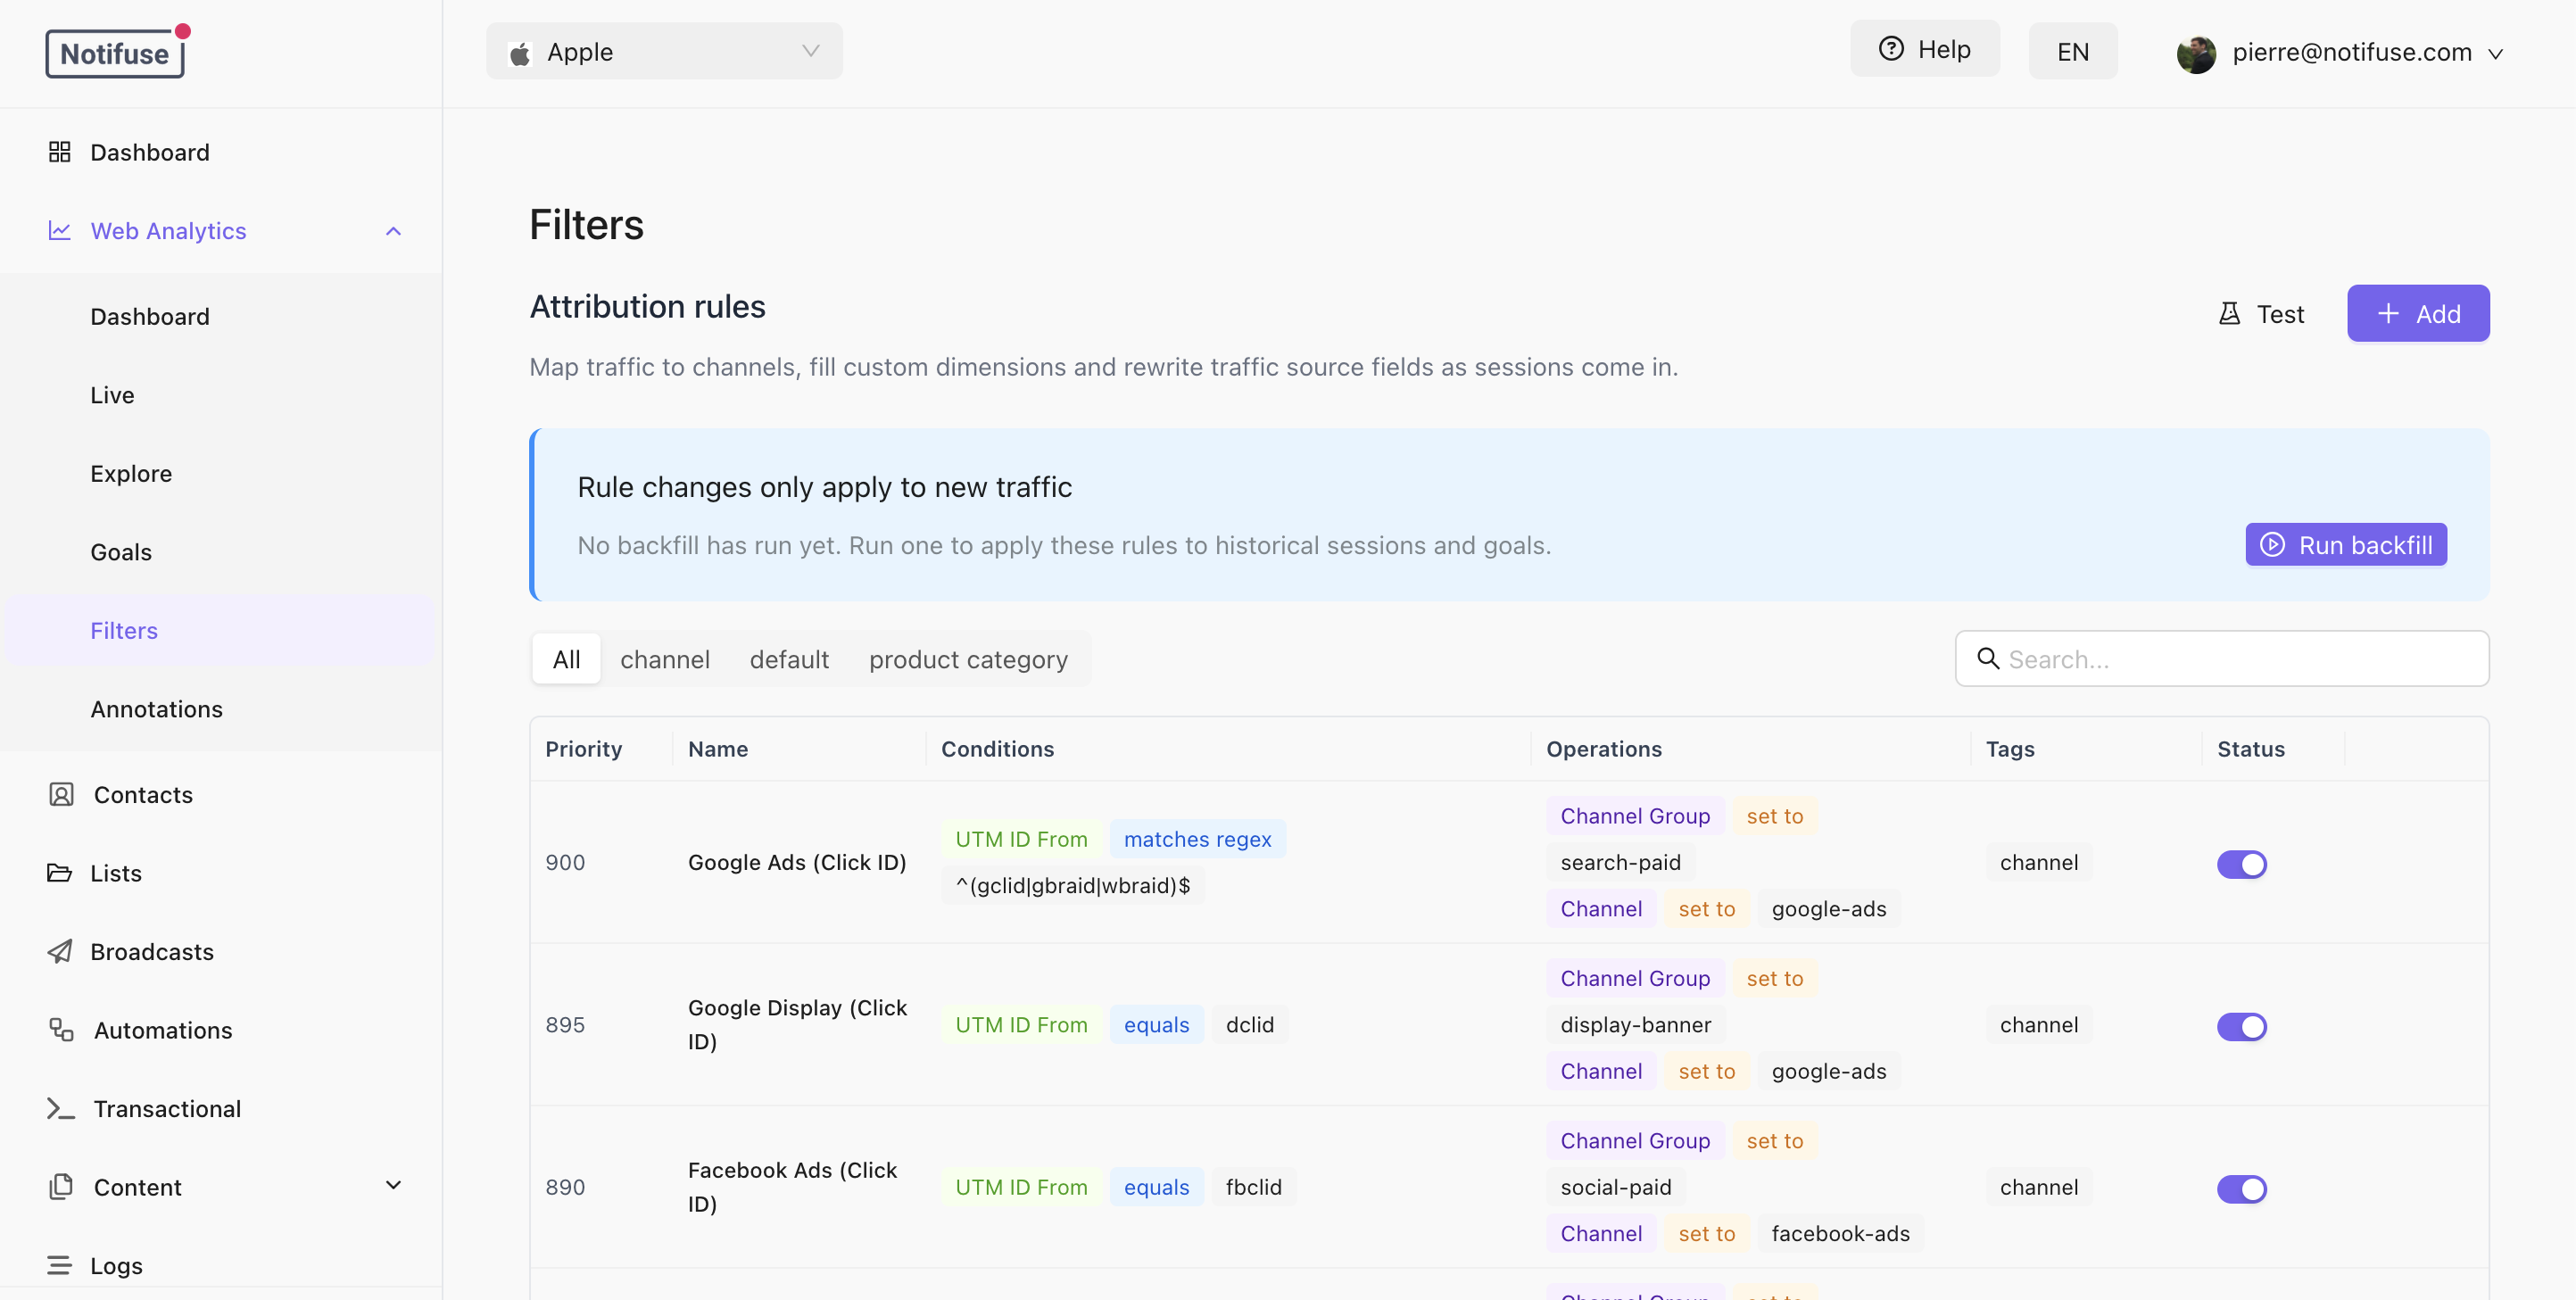Click the Facebook Ads (Click ID) rule name
Screen dimensions: 2576x1300
792,1187
